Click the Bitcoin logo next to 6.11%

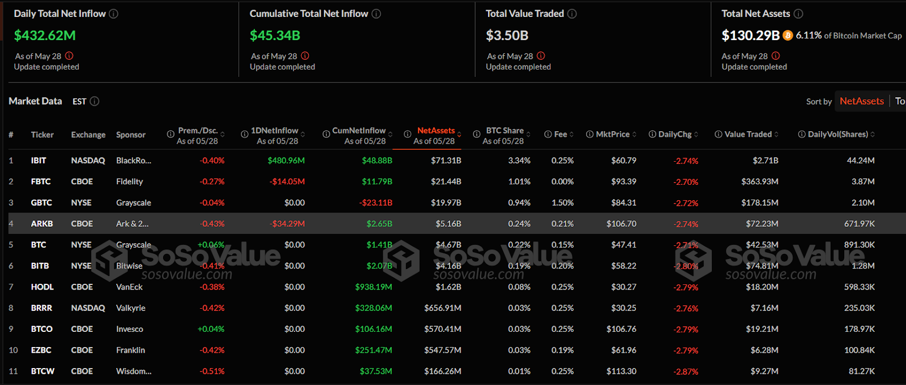click(788, 36)
